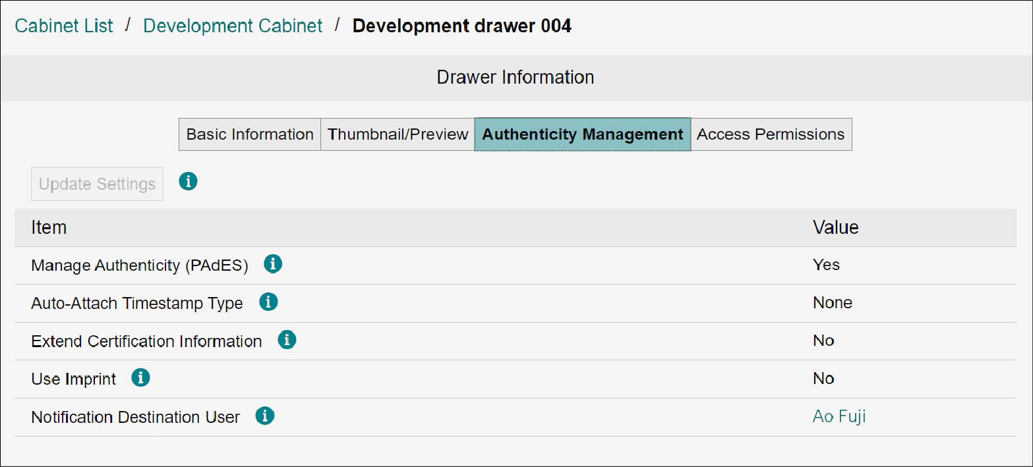Viewport: 1033px width, 467px height.
Task: Click Development drawer 004 breadcrumb title
Action: click(461, 26)
